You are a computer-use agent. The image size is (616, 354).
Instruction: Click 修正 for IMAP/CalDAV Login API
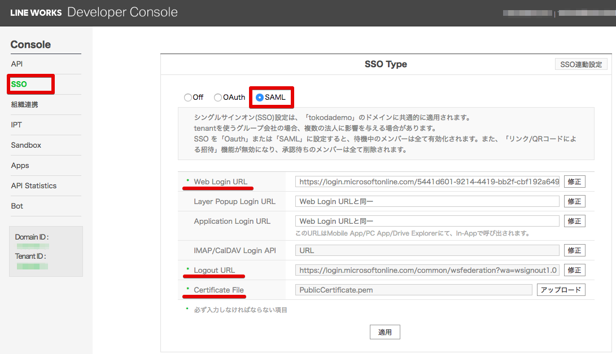[x=574, y=250]
